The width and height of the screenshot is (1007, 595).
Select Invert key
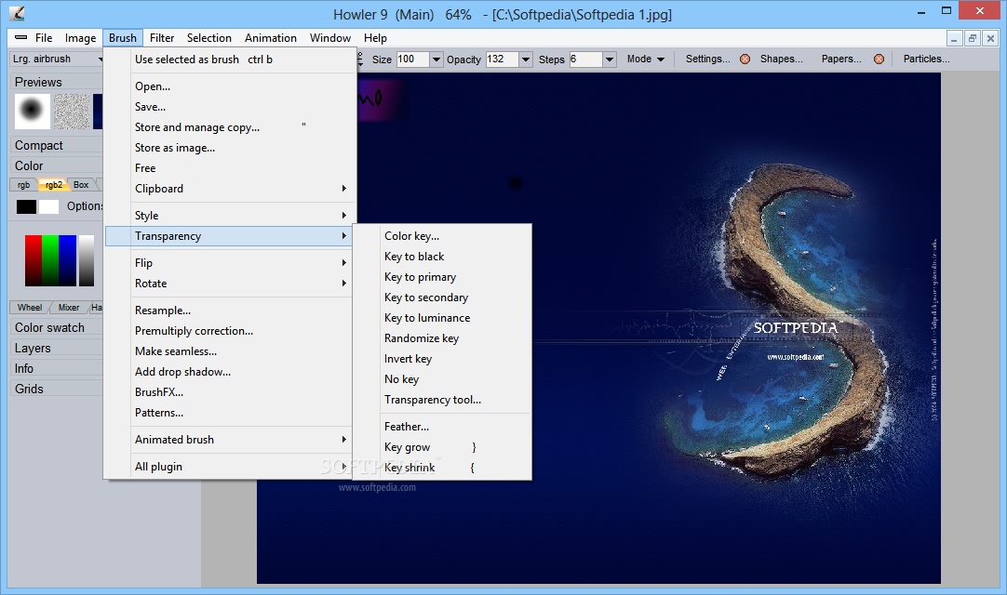(442, 359)
